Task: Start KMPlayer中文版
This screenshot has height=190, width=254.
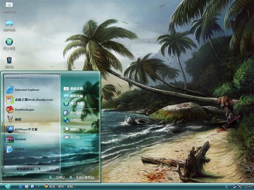Action: point(22,129)
